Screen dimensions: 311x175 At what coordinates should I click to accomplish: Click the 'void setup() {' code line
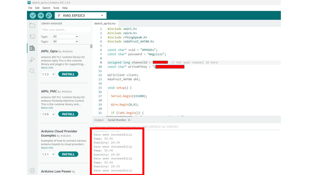click(x=120, y=88)
